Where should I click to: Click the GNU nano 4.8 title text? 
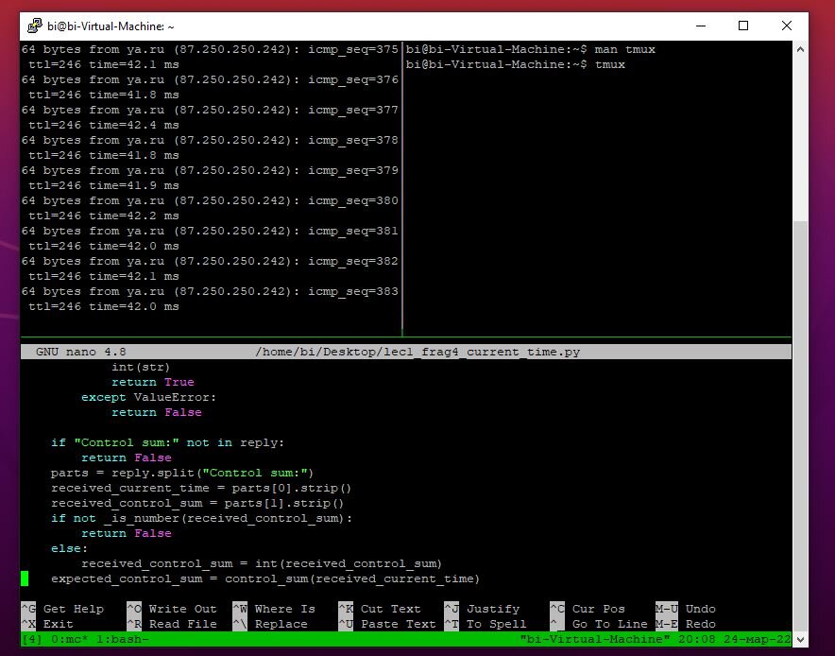(81, 352)
